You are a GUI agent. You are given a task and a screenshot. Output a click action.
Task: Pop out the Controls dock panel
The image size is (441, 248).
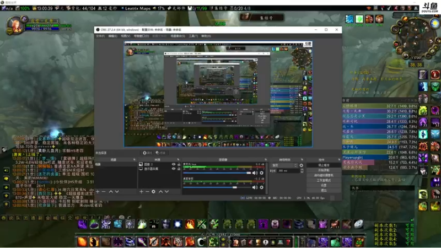338,159
